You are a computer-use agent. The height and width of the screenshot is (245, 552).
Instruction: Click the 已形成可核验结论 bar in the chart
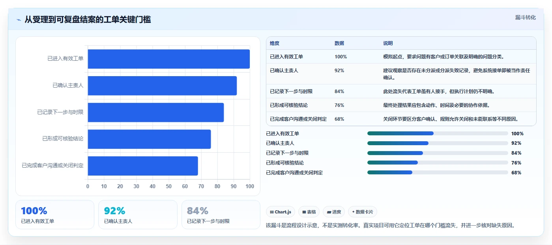pyautogui.click(x=149, y=139)
